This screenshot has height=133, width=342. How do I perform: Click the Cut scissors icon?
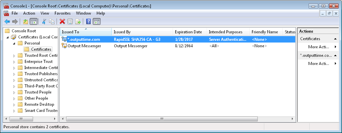coord(44,21)
